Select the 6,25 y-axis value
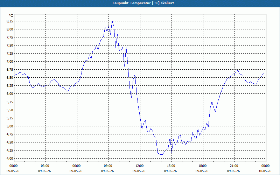Viewport: 280px width, 175px height. point(9,85)
